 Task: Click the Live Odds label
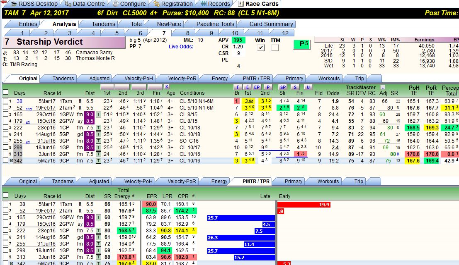(181, 47)
